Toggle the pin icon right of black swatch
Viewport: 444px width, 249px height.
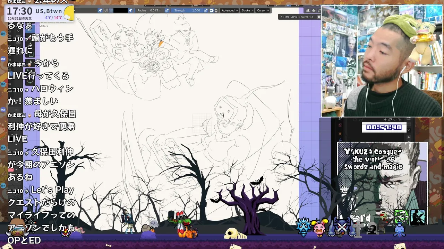click(x=130, y=10)
